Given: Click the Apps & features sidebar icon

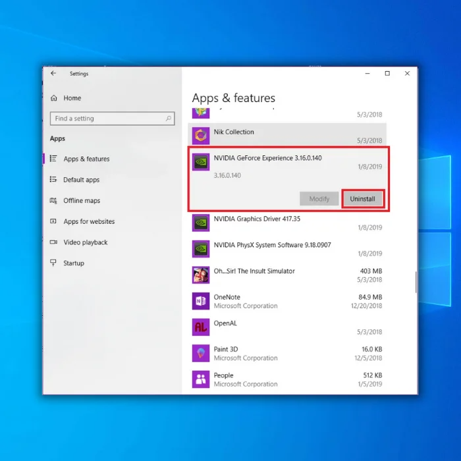Looking at the screenshot, I should point(53,159).
